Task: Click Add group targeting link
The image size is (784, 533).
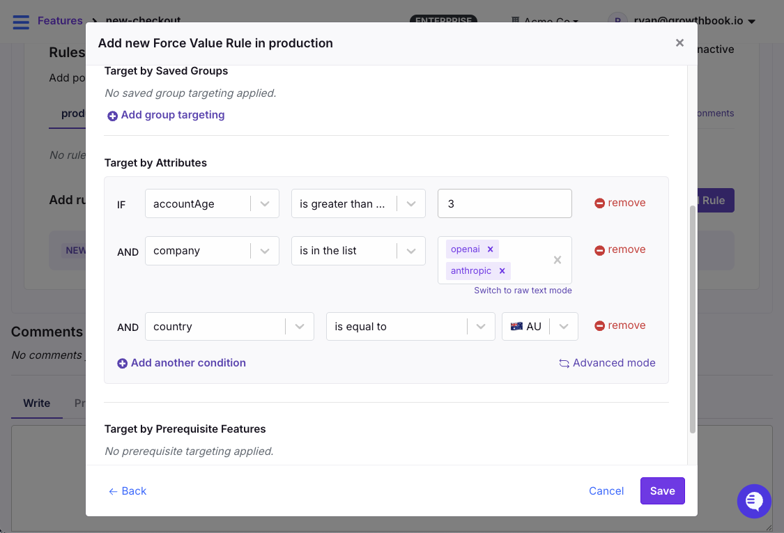Action: (166, 115)
